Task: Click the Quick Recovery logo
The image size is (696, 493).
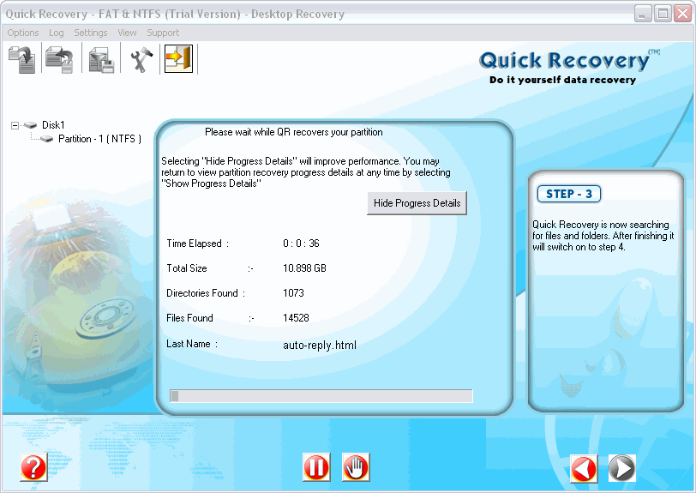Action: pyautogui.click(x=569, y=67)
